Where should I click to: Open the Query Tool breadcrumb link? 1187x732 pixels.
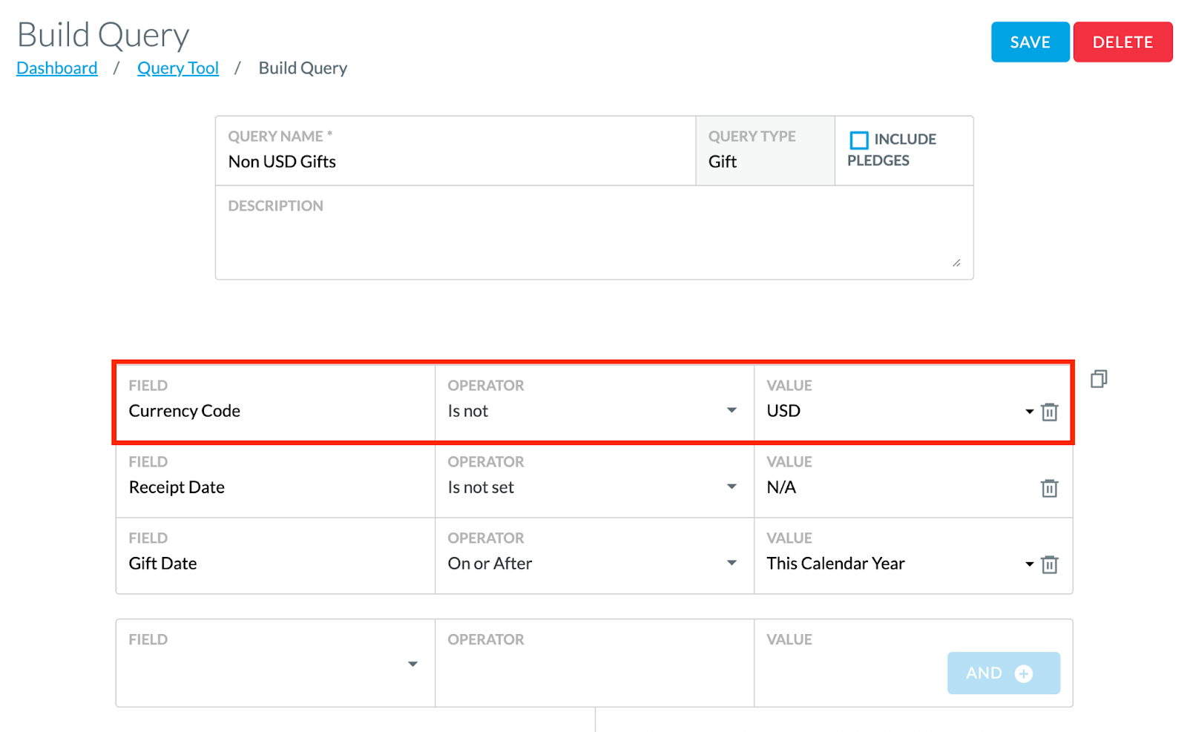(x=178, y=68)
